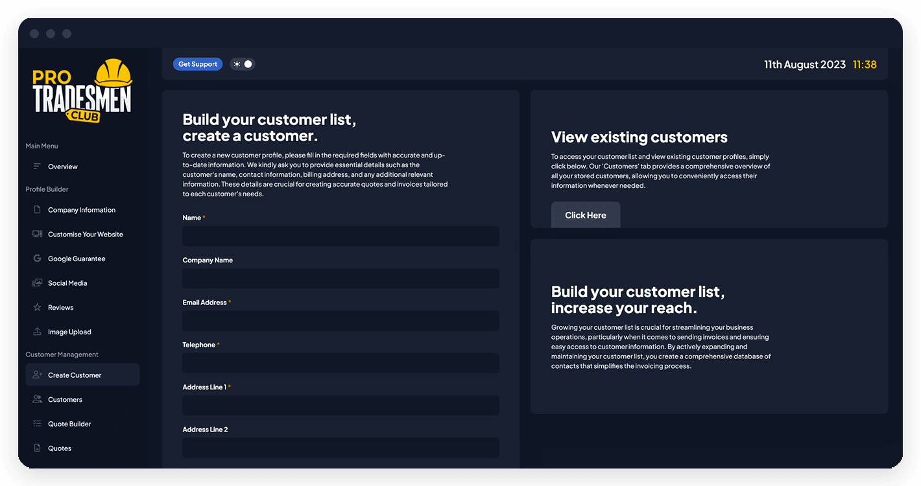This screenshot has width=921, height=486.
Task: Select Create Customer in sidebar
Action: [82, 375]
